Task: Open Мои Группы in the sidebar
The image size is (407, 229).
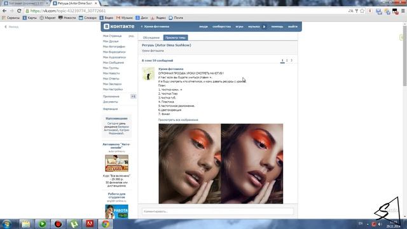Action: 111,68
